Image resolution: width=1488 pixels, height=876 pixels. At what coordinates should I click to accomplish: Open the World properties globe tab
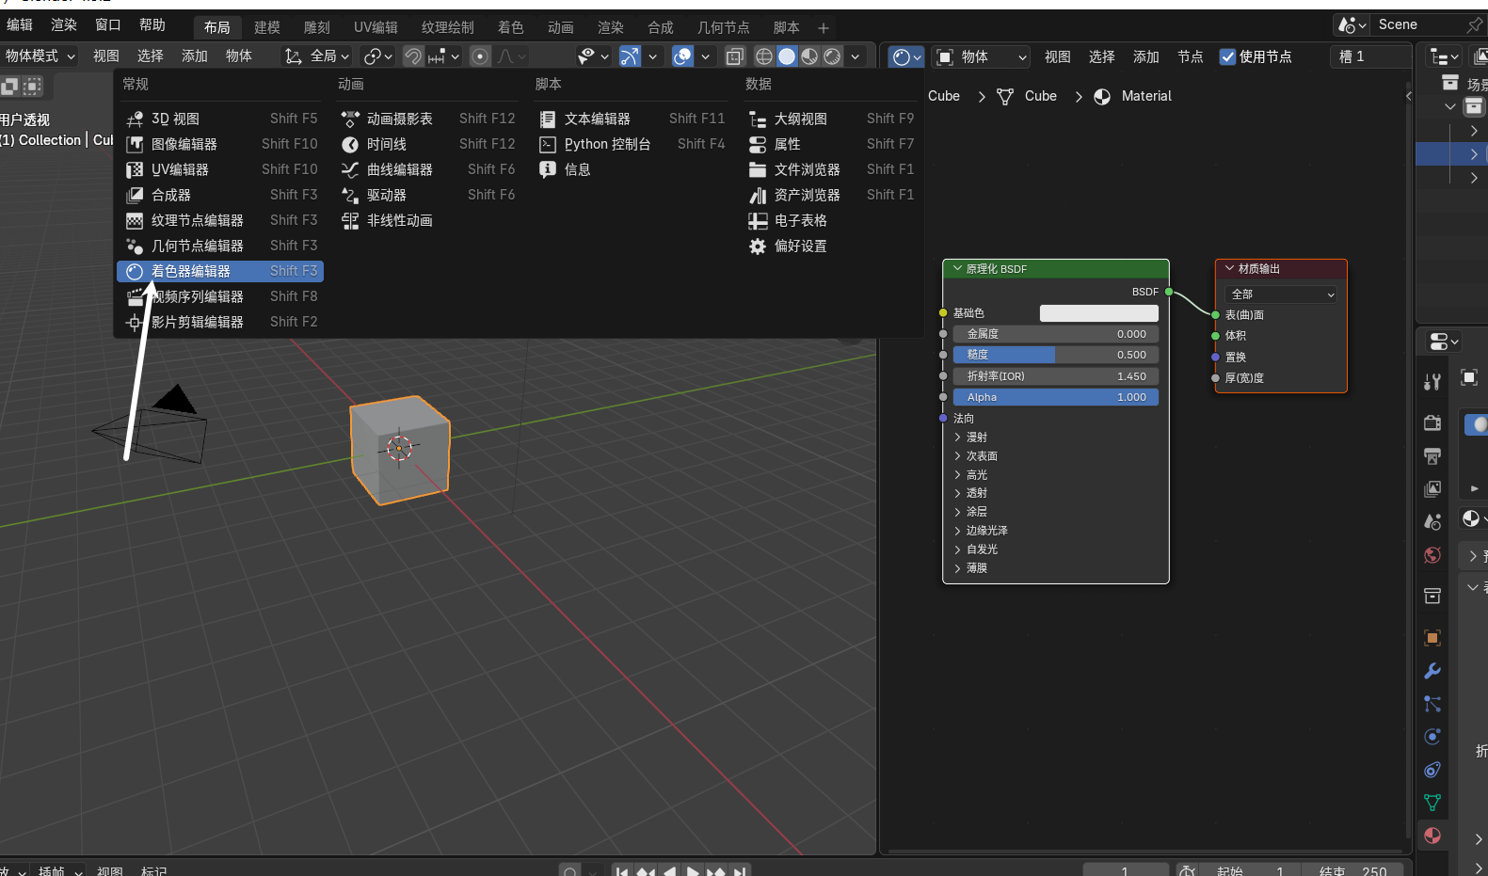click(x=1432, y=555)
